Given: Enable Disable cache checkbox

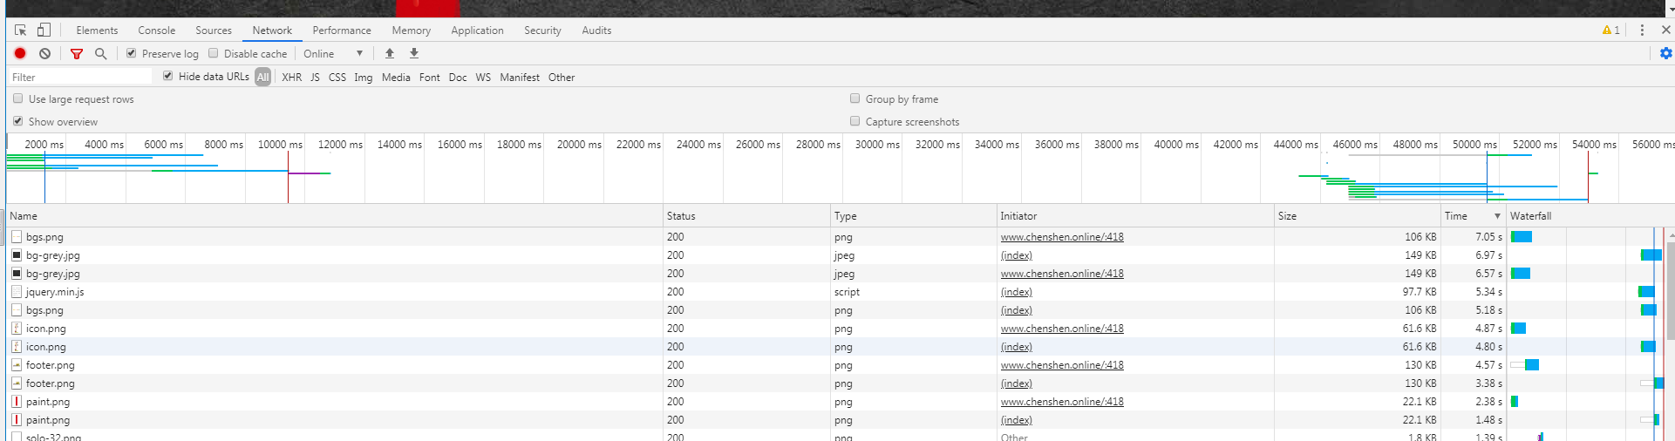Looking at the screenshot, I should 214,53.
